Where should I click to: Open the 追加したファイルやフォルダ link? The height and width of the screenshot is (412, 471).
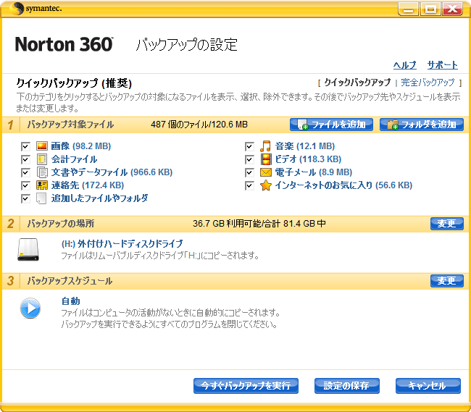pyautogui.click(x=99, y=198)
